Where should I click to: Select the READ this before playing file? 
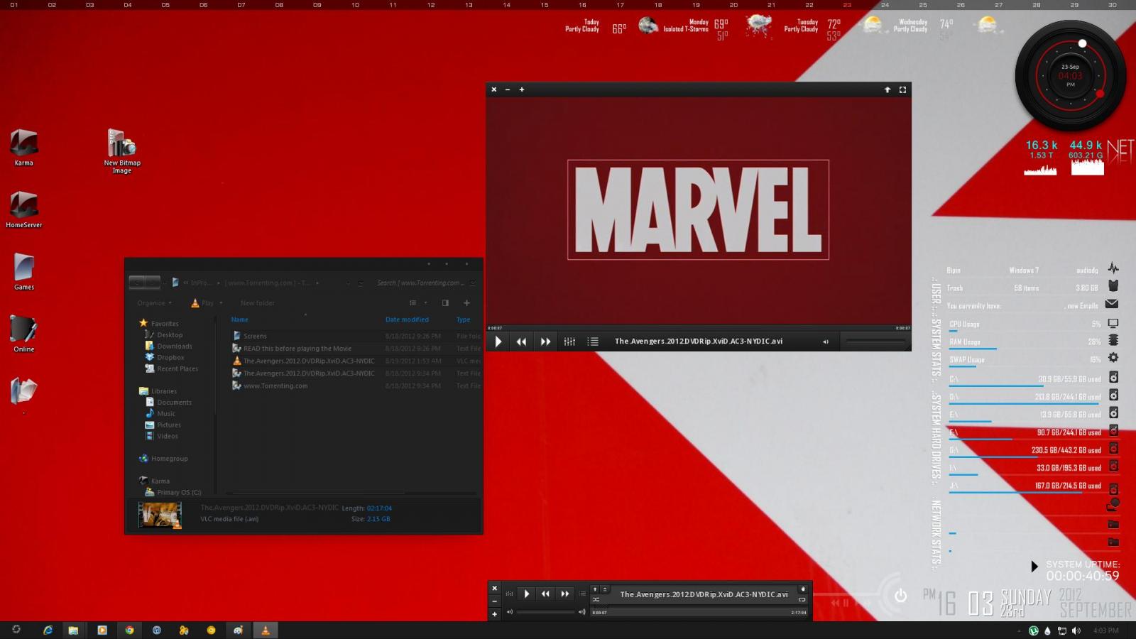coord(297,349)
